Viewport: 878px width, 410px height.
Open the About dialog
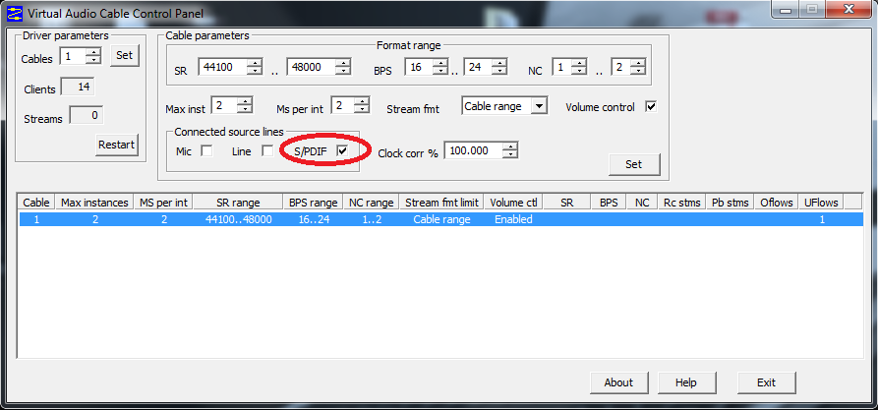click(618, 382)
